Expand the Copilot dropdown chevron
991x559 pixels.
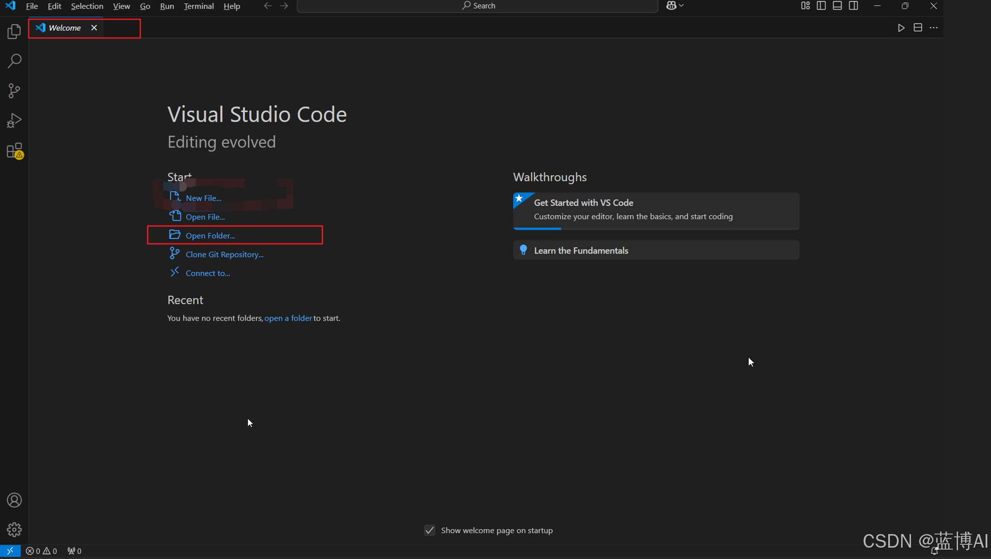682,5
